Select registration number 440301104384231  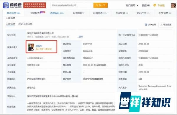tap(35, 58)
